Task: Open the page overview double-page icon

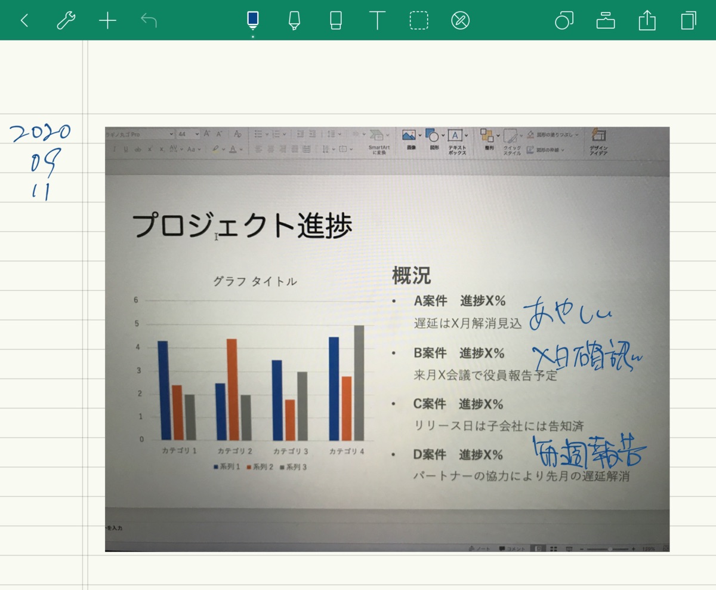Action: (687, 19)
